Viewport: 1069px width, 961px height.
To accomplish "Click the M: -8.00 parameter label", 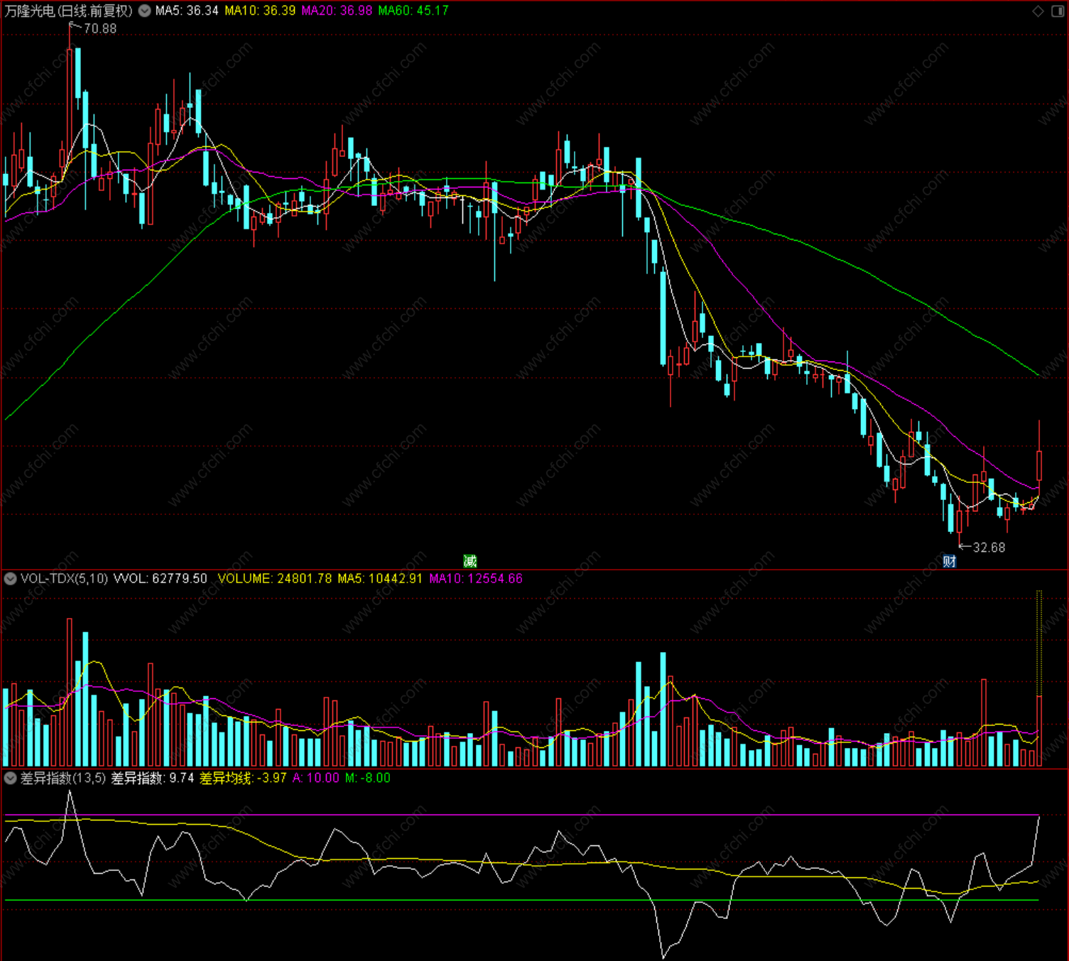I will [x=368, y=778].
